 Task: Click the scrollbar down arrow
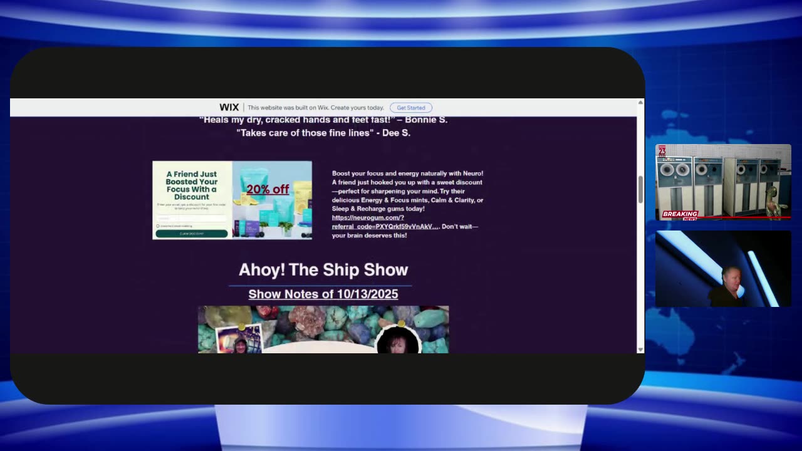click(640, 350)
